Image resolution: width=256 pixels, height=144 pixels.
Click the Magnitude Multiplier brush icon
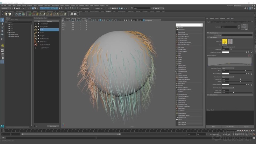pos(251,52)
